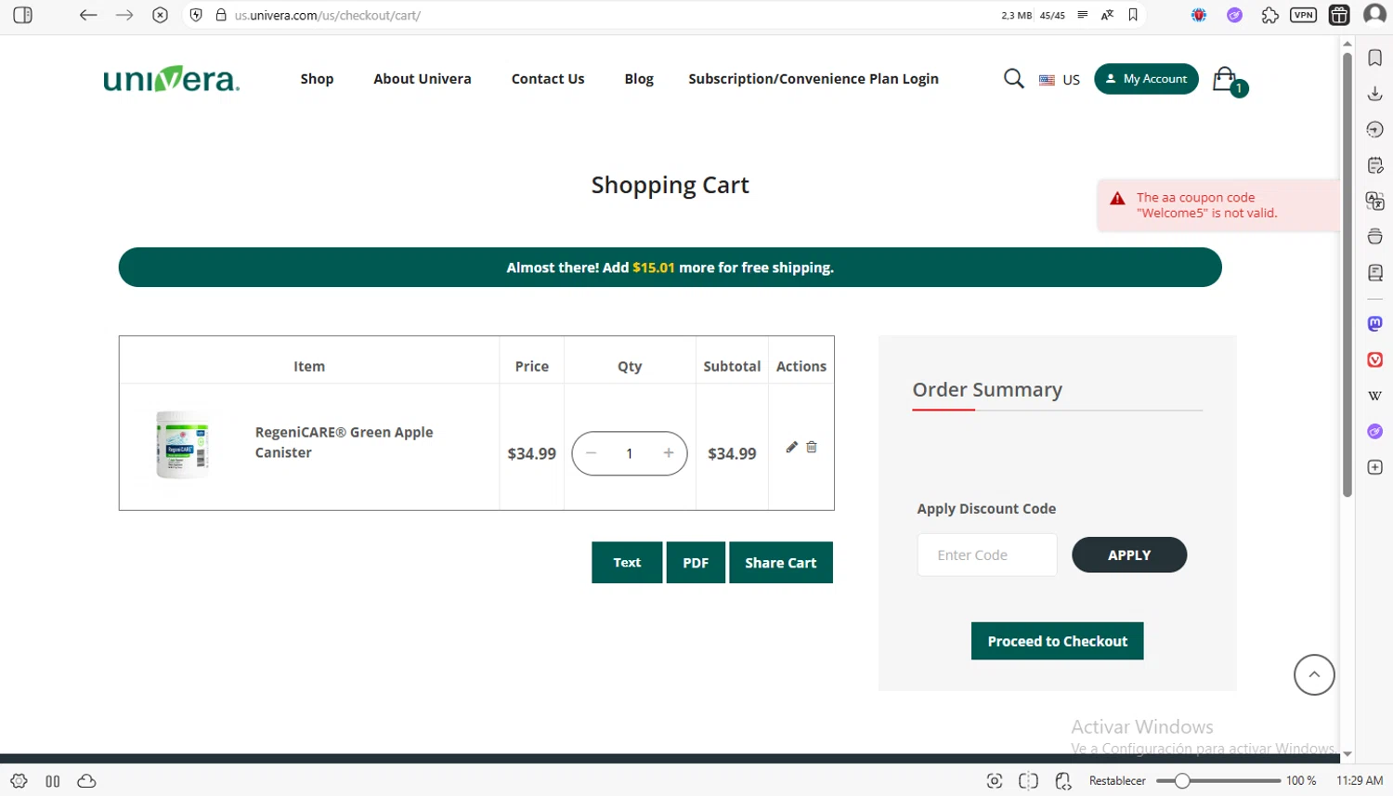Open Notes panel in sidebar

point(1375,165)
